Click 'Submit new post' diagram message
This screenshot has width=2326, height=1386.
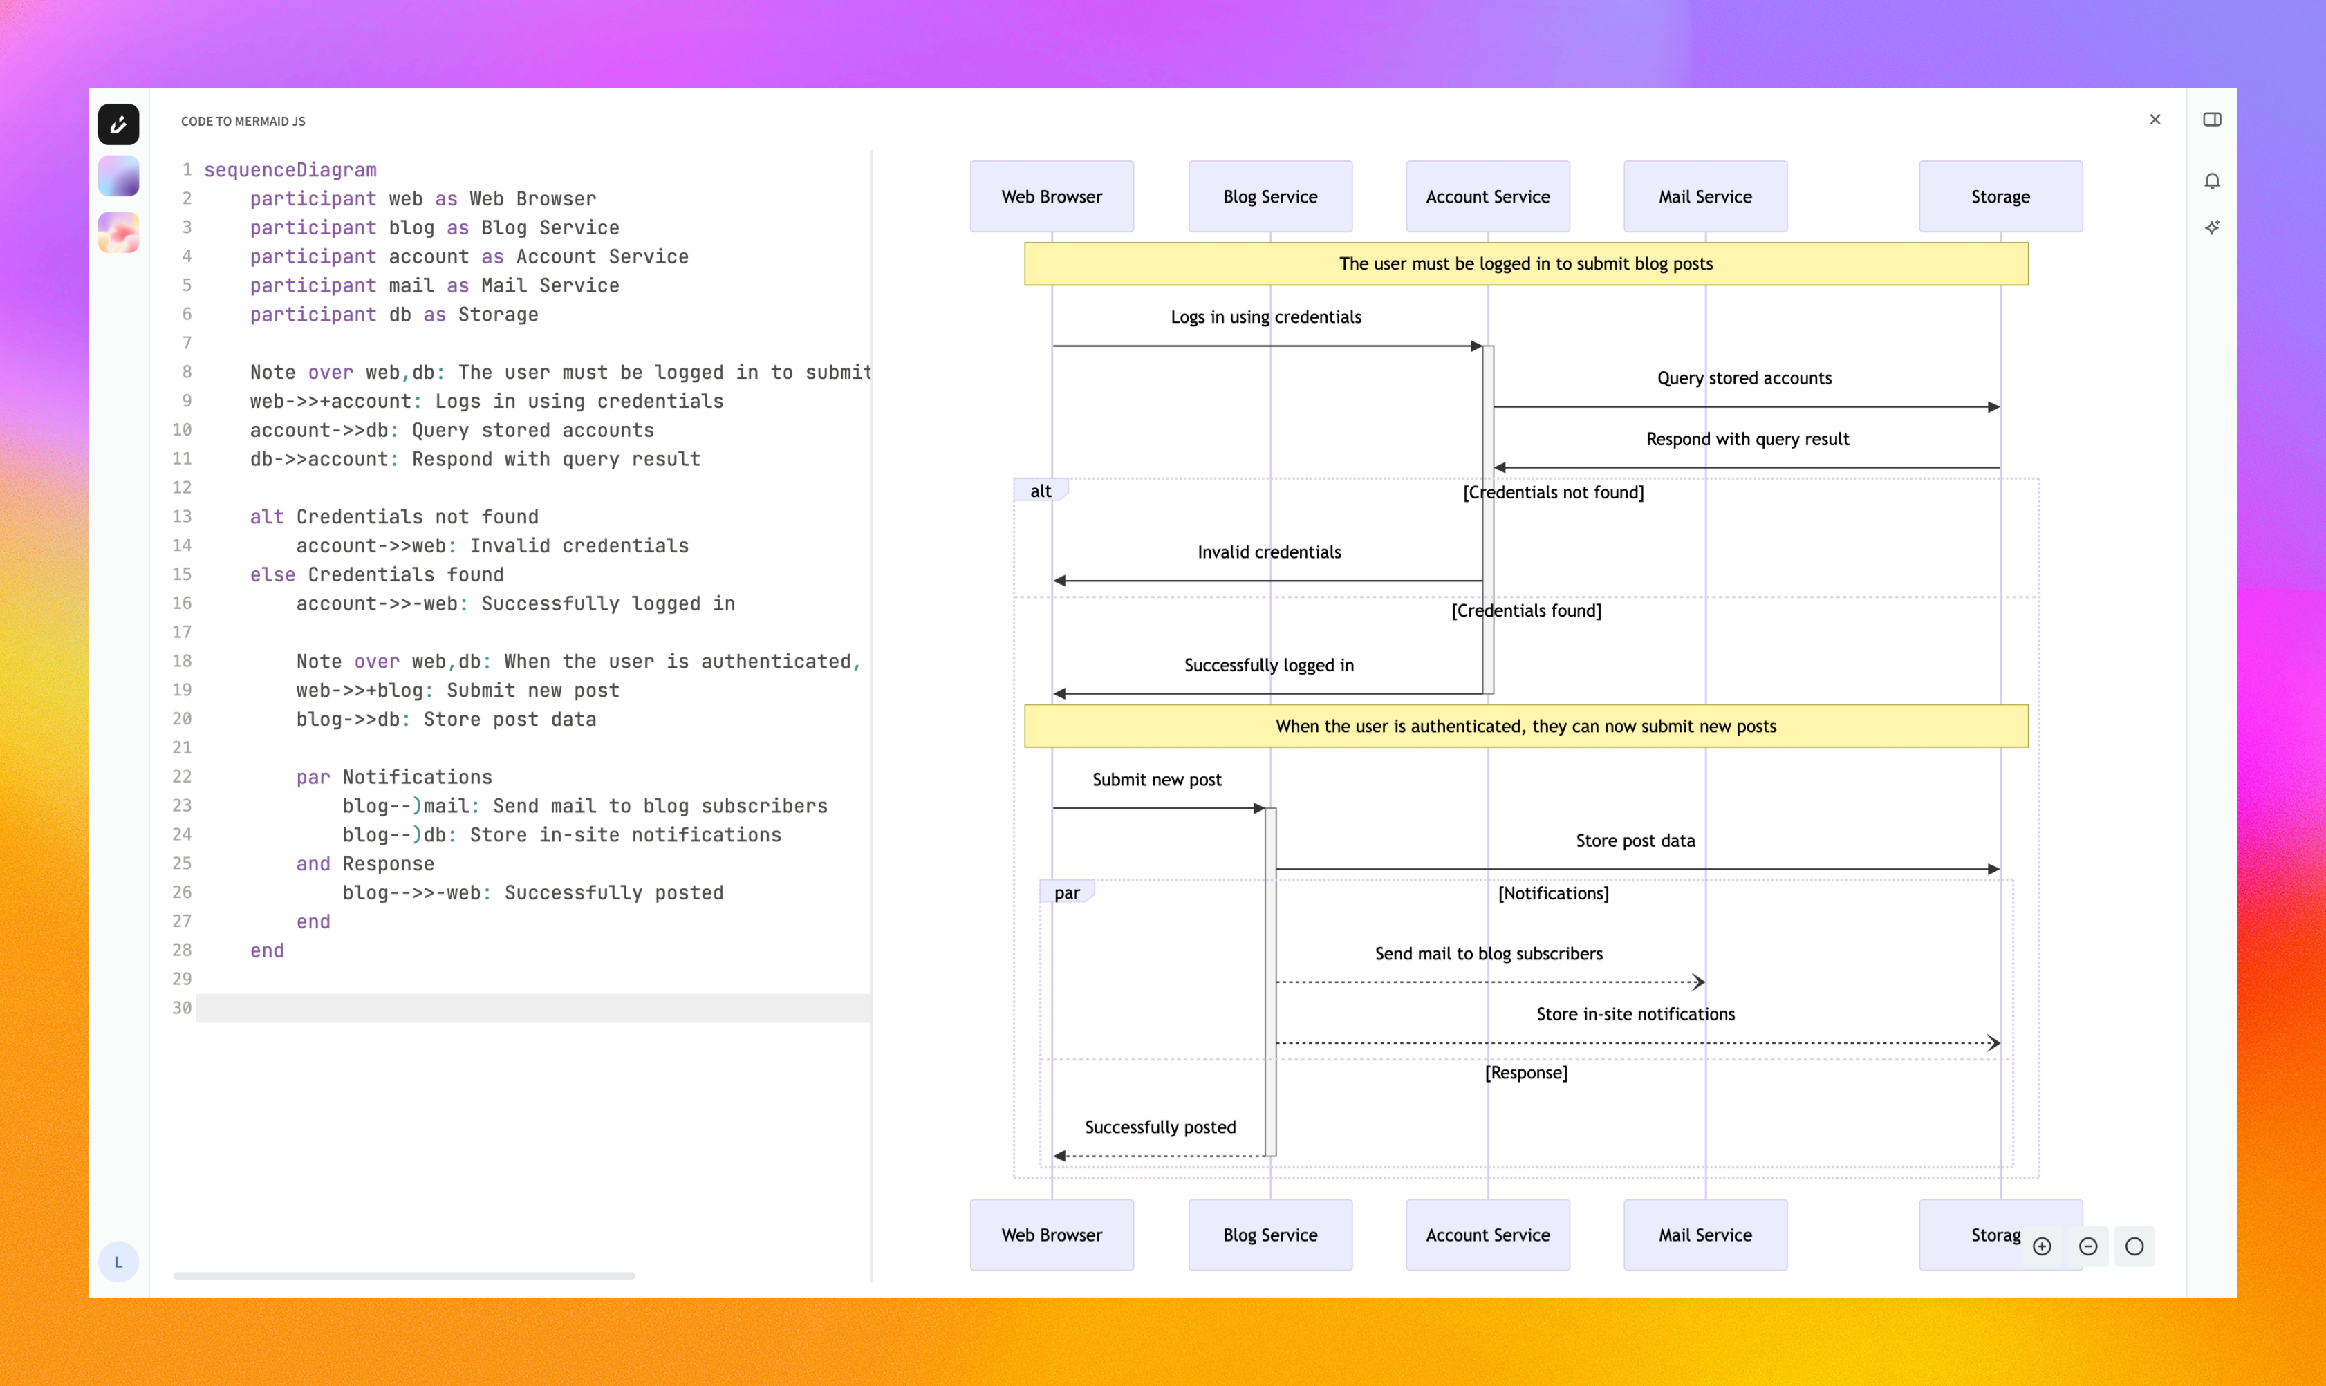1157,779
